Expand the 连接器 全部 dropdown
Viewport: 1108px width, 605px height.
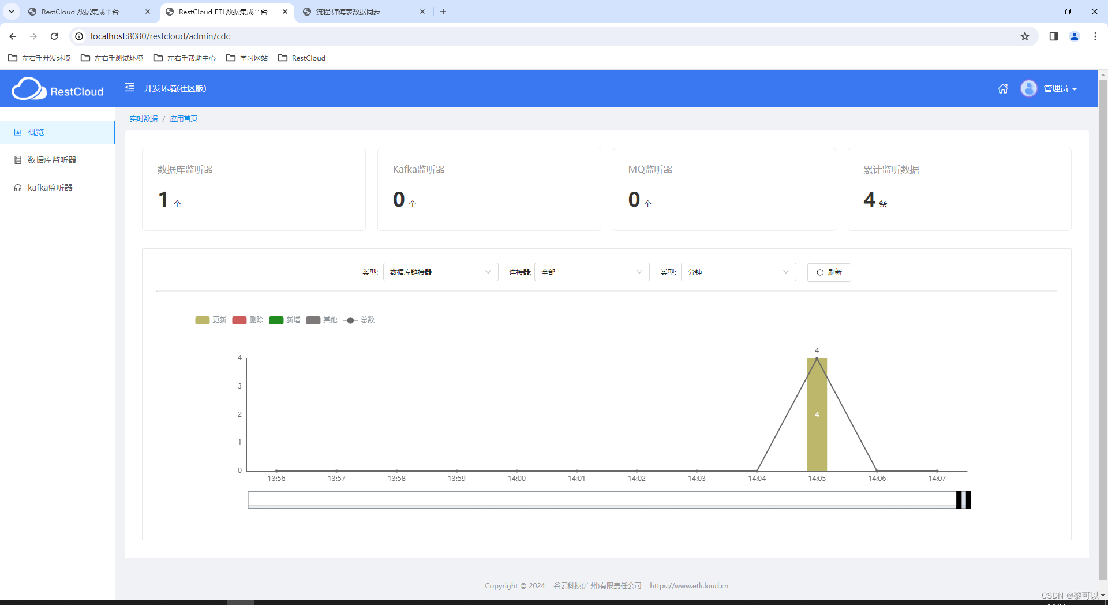592,272
